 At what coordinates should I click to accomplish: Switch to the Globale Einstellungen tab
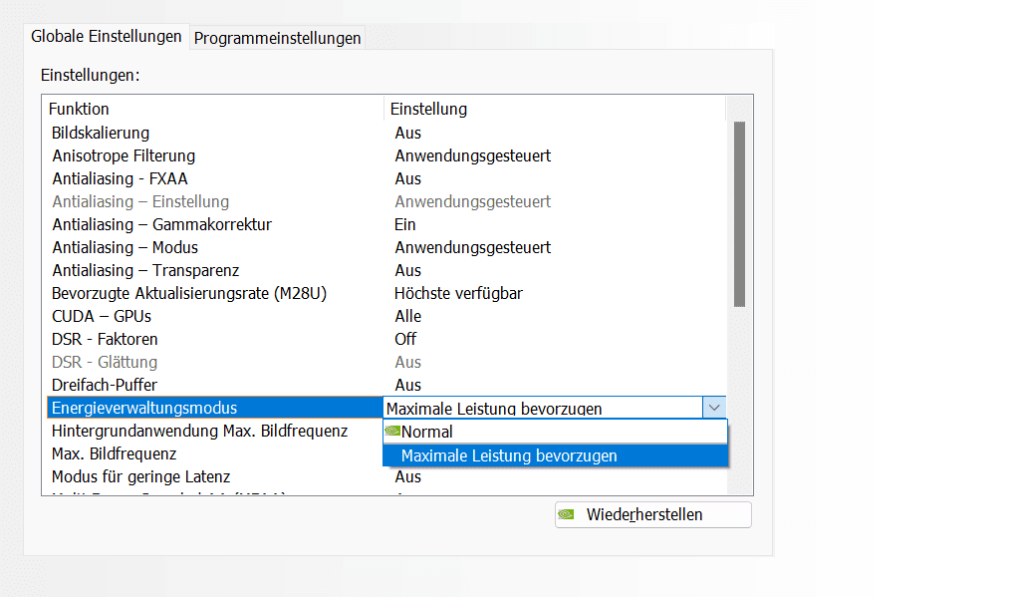pos(107,37)
